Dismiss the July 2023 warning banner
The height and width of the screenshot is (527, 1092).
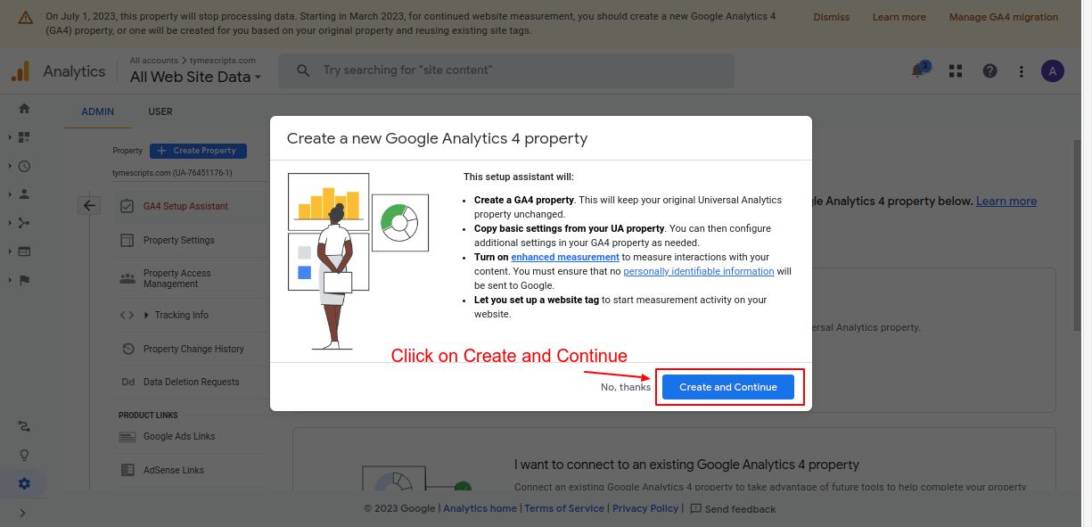click(830, 16)
